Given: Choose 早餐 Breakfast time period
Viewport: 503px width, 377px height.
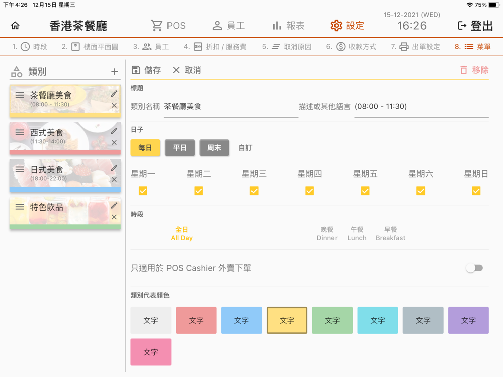Looking at the screenshot, I should pyautogui.click(x=390, y=234).
